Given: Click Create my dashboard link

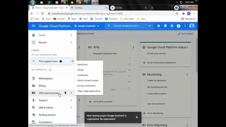Looking at the screenshot, I should (x=157, y=80).
